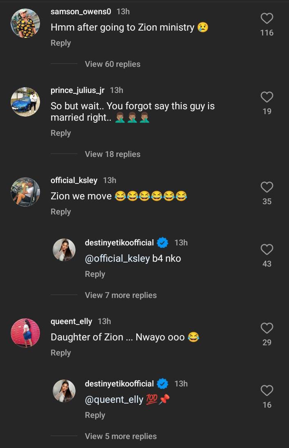
Task: Click verified badge beside first destinyetikoofficial reply
Action: pyautogui.click(x=162, y=243)
